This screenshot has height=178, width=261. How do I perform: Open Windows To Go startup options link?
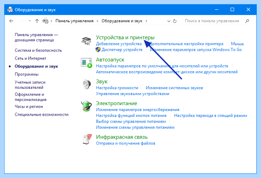tap(196, 50)
